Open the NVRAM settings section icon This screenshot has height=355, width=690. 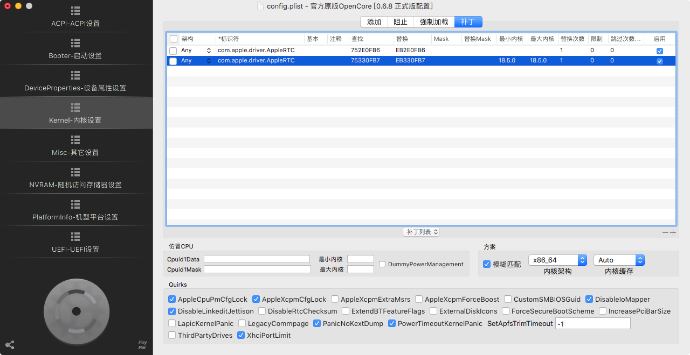75,172
